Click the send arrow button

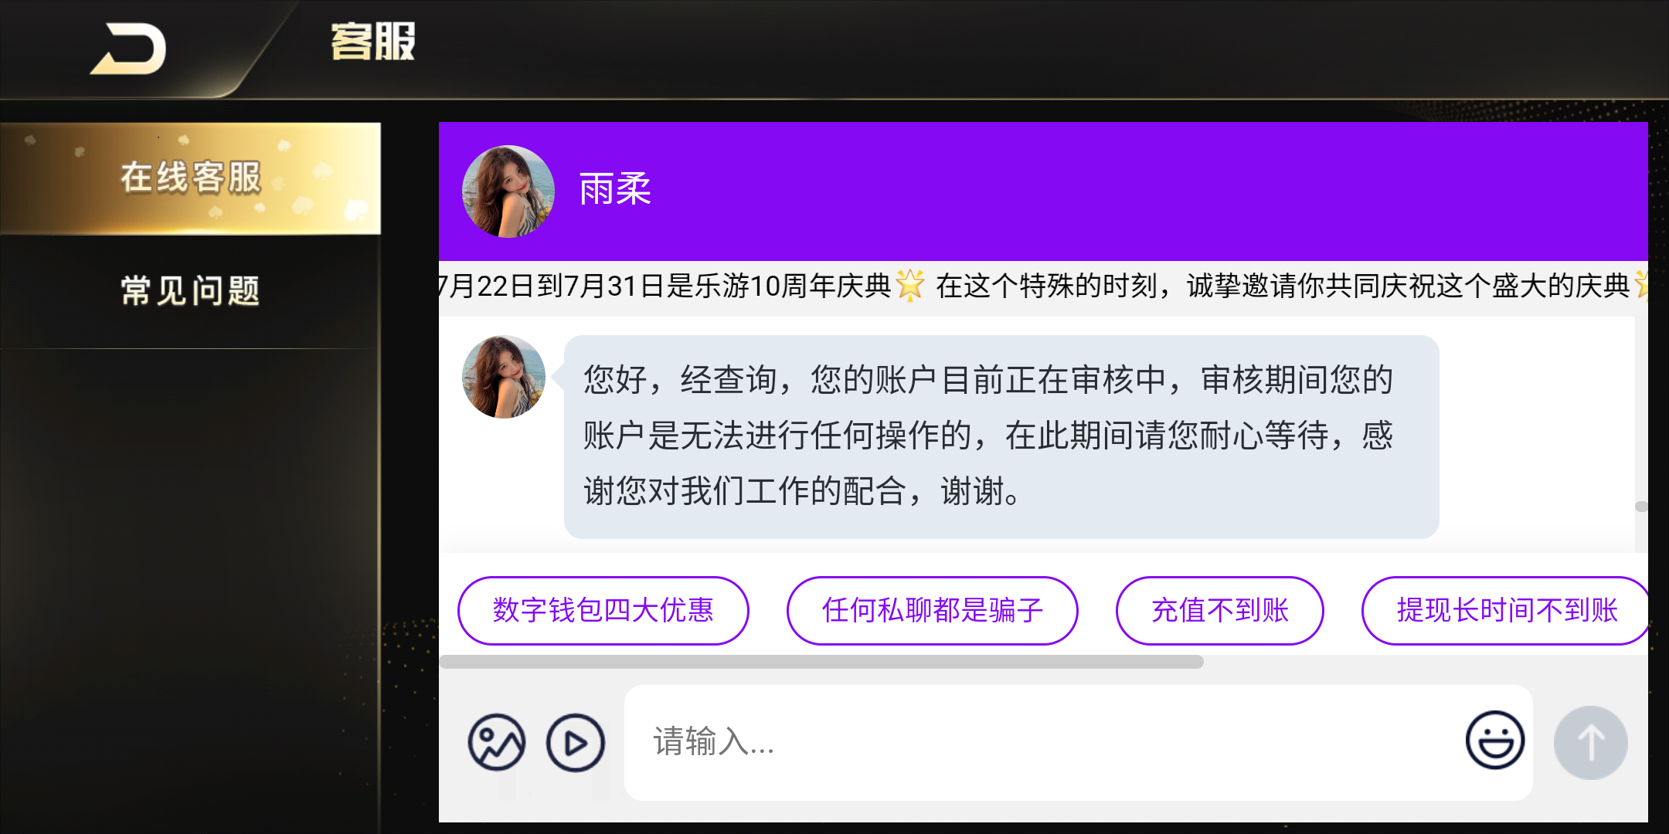pos(1591,742)
